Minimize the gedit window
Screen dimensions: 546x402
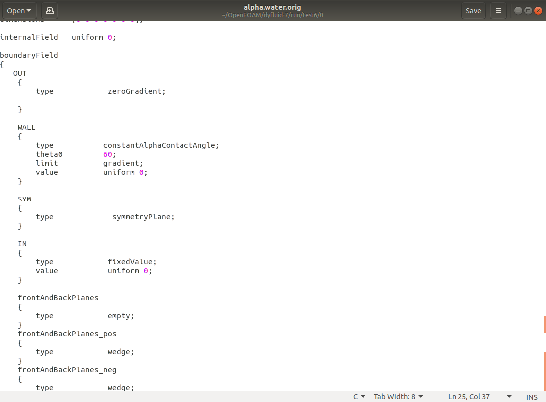click(x=518, y=10)
